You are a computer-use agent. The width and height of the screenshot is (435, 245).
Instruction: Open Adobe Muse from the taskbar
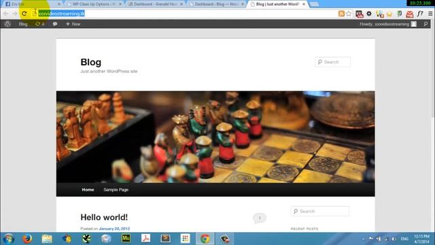tap(126, 238)
